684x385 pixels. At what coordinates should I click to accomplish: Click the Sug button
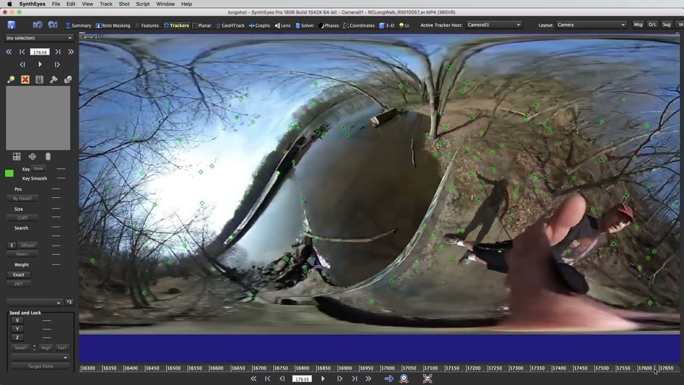pyautogui.click(x=666, y=25)
